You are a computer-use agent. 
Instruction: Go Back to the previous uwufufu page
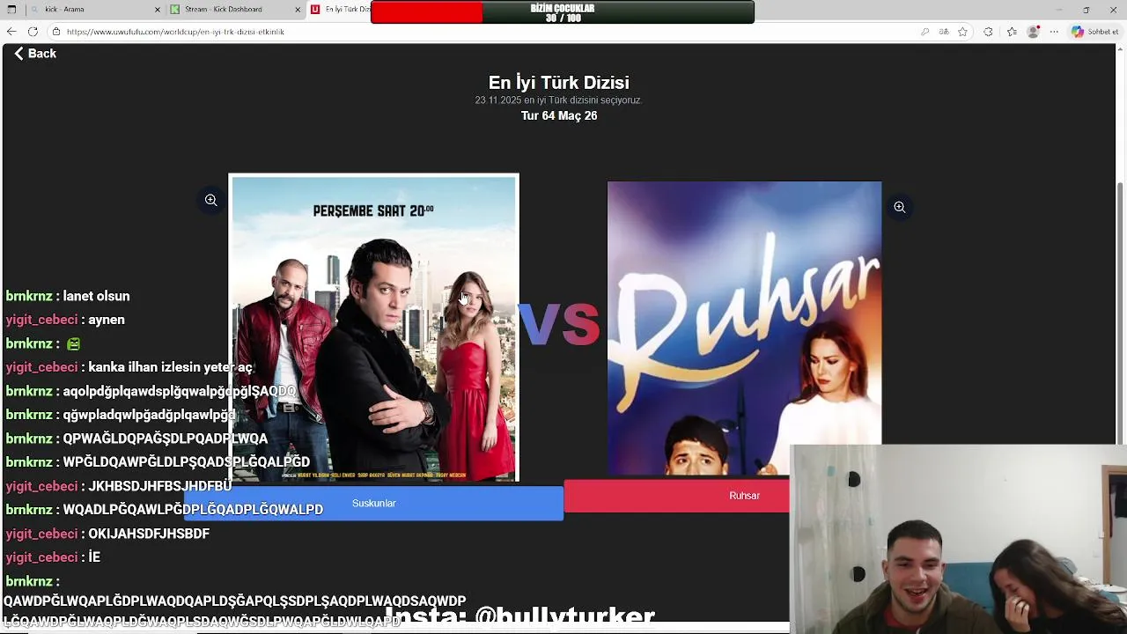(x=35, y=54)
